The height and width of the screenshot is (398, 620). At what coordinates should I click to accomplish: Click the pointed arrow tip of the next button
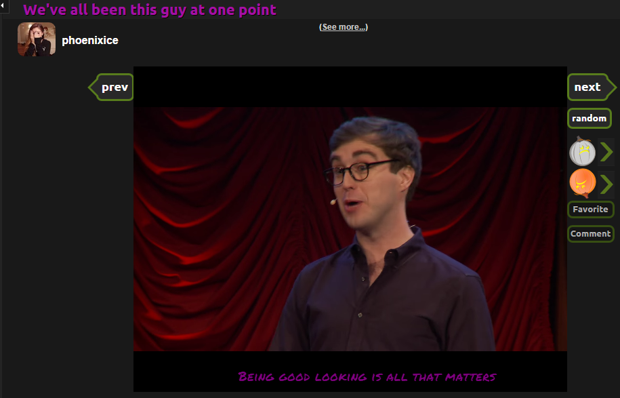coord(612,87)
